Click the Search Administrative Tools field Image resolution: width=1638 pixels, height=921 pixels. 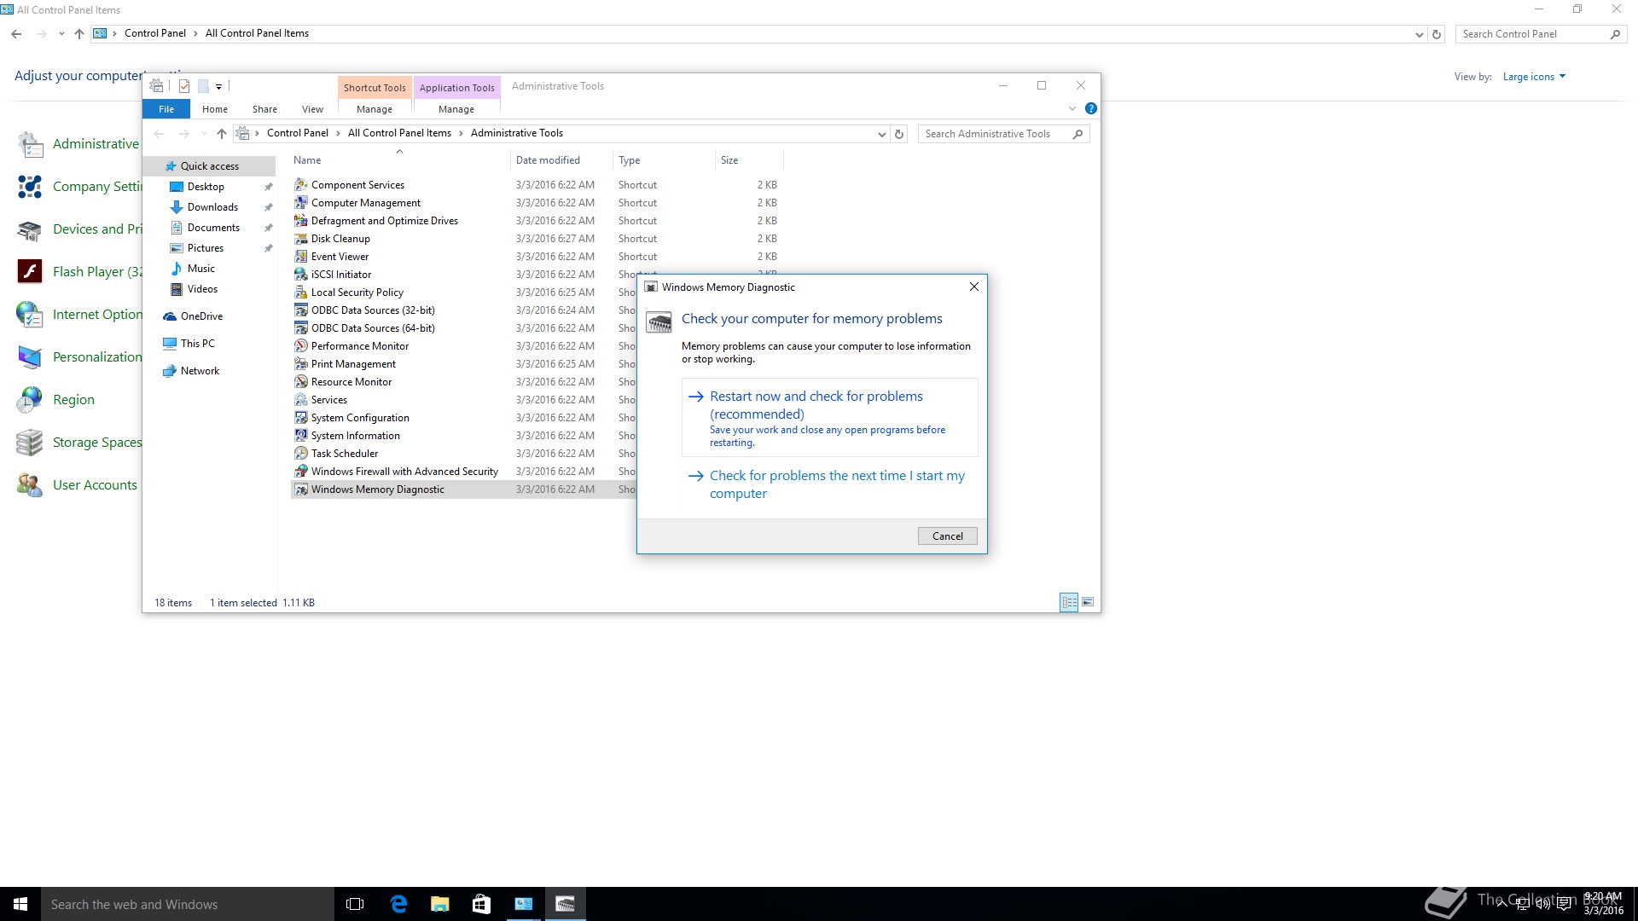pyautogui.click(x=996, y=134)
